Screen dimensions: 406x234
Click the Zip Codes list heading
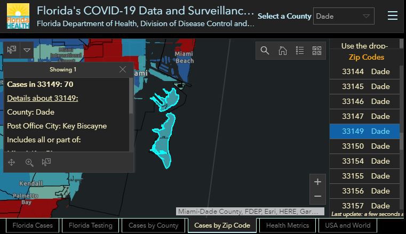pyautogui.click(x=366, y=57)
